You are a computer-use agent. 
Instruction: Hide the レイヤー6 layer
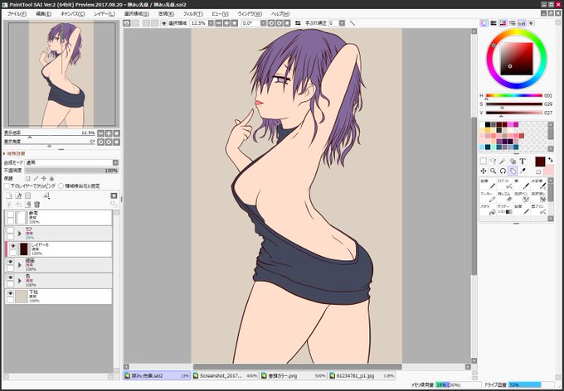13,246
